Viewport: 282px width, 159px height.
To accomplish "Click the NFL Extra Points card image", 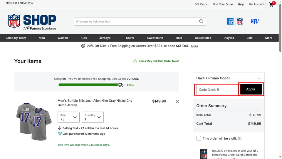I will point(204,154).
